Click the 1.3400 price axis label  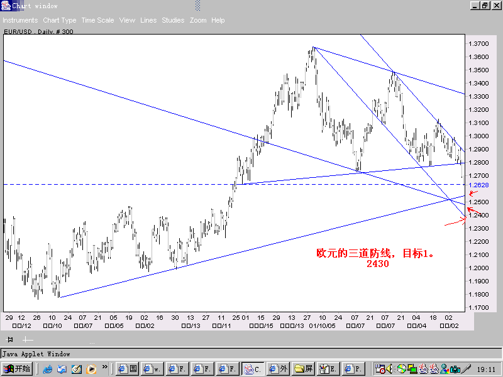click(478, 83)
